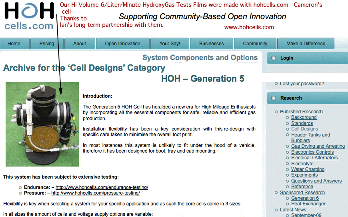The height and width of the screenshot is (217, 348).
Task: Click the HOH cells.com logo
Action: coord(29,16)
